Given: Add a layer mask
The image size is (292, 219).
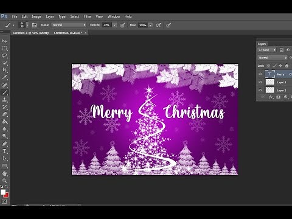Looking at the screenshot, I should pyautogui.click(x=278, y=97).
